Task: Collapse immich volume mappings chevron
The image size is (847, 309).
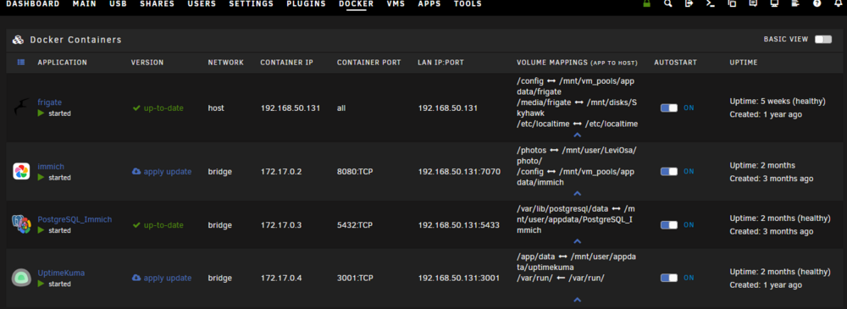Action: (577, 193)
